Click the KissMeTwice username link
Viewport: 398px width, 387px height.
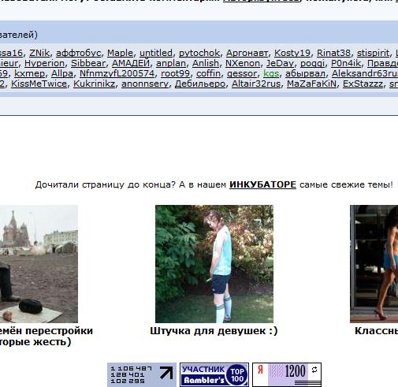click(39, 84)
